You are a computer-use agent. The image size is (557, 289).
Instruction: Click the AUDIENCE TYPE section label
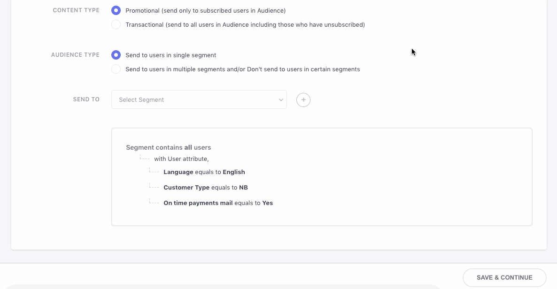75,55
